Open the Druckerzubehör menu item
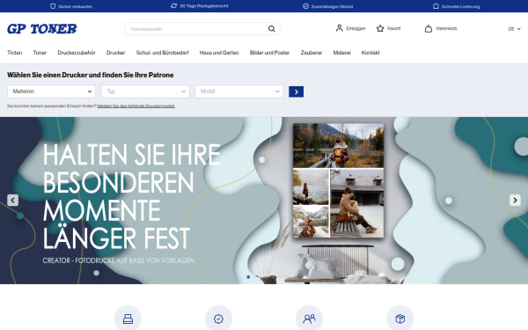This screenshot has height=330, width=528. [77, 53]
